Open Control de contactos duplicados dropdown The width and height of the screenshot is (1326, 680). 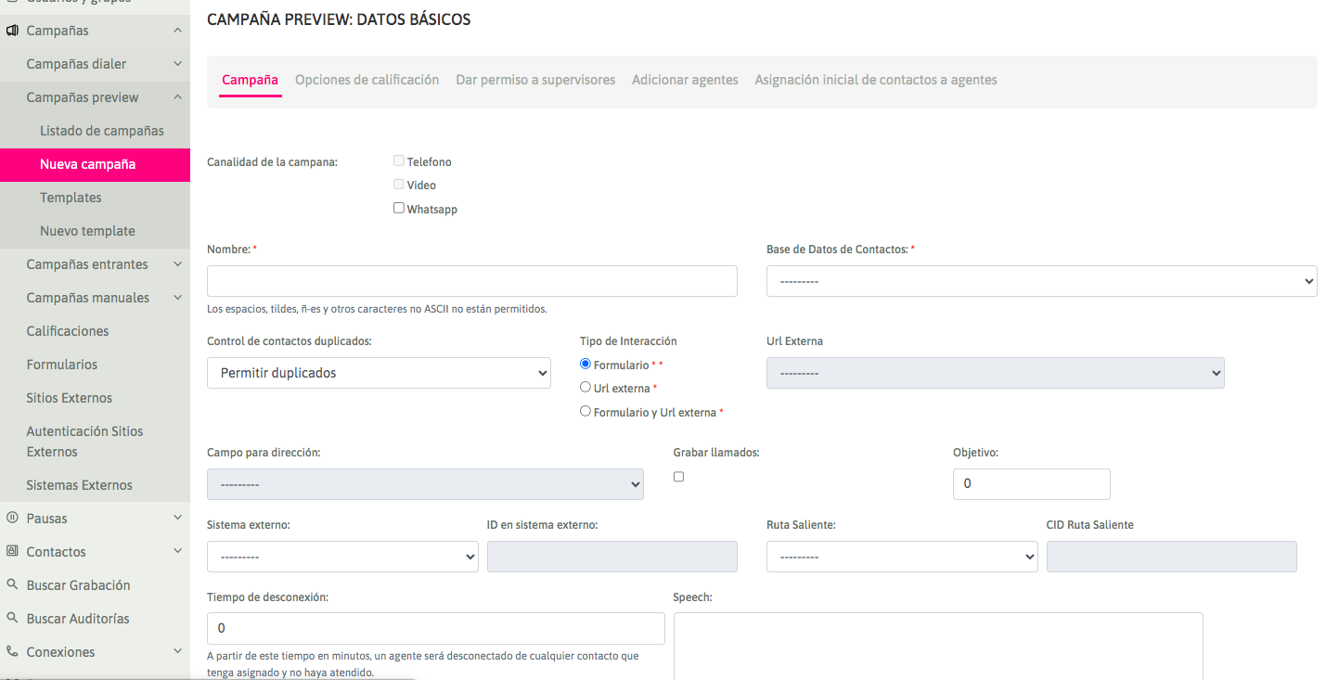click(x=379, y=373)
